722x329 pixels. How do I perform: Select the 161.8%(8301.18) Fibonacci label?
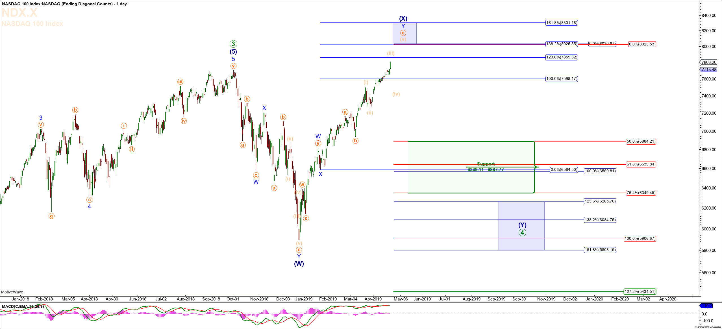pyautogui.click(x=562, y=23)
